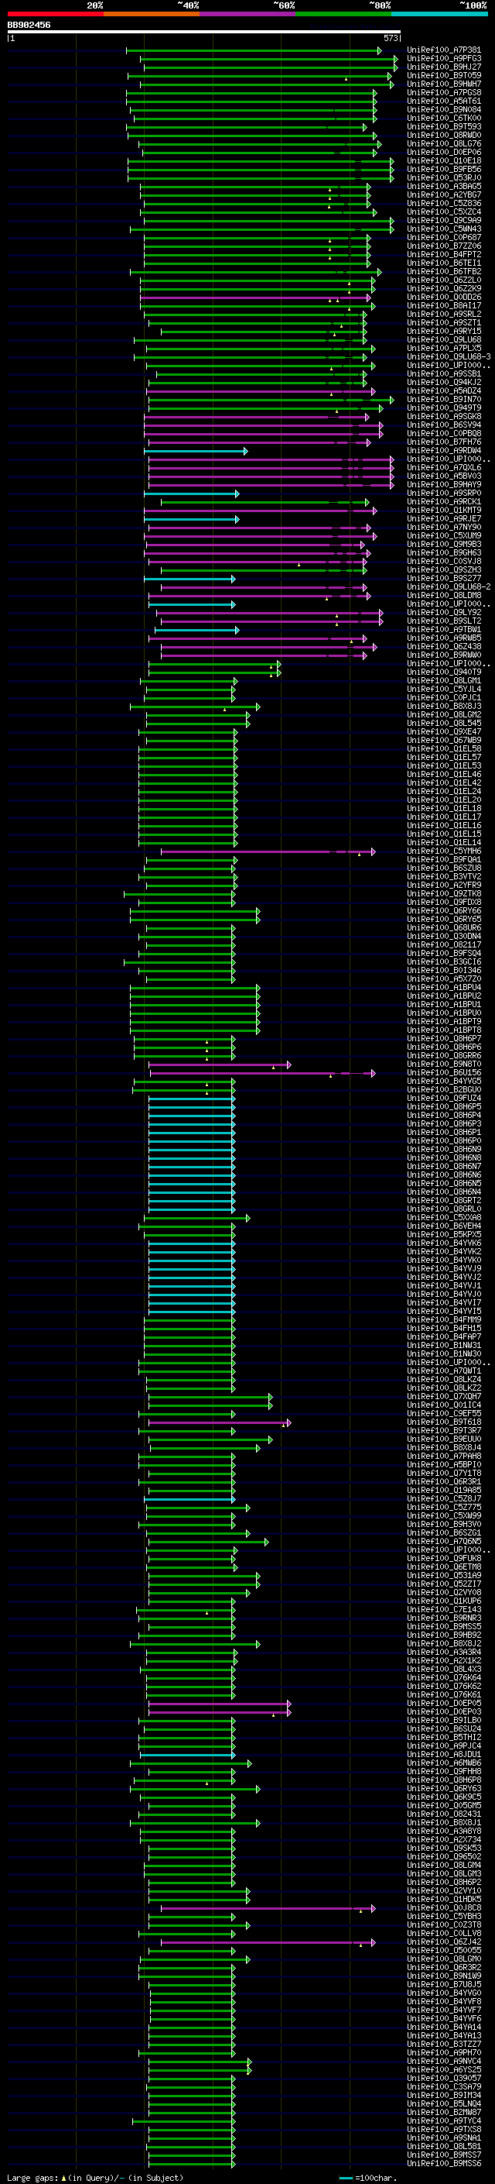This screenshot has width=495, height=2184.
Task: Select hit label UniRef100_Q6Z438
Action: point(444,647)
